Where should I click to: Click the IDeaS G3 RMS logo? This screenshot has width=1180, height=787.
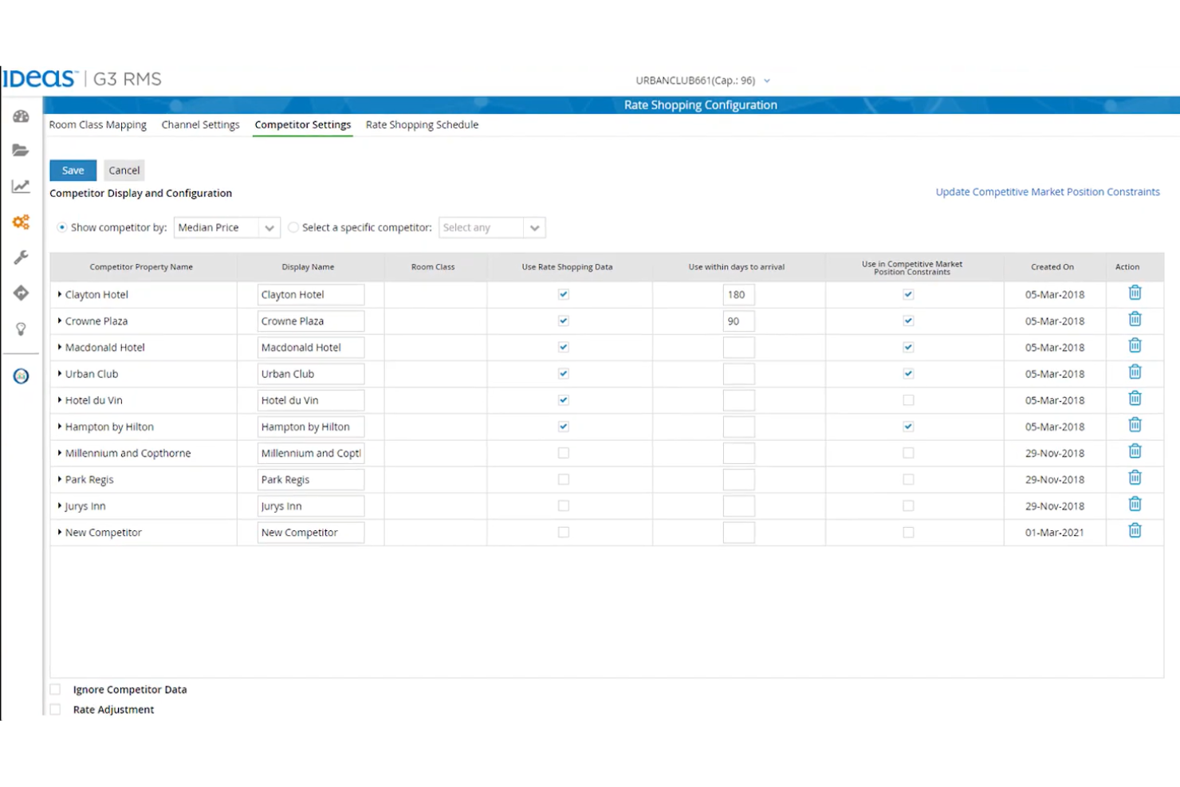point(82,78)
